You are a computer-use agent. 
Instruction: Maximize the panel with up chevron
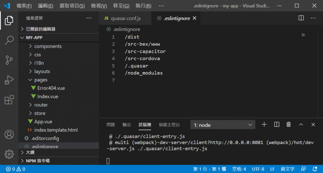(x=301, y=125)
